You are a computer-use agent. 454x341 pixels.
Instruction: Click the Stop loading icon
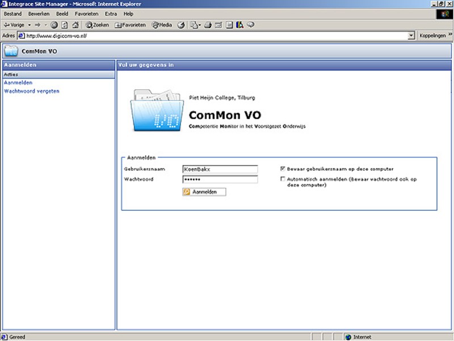click(x=54, y=25)
